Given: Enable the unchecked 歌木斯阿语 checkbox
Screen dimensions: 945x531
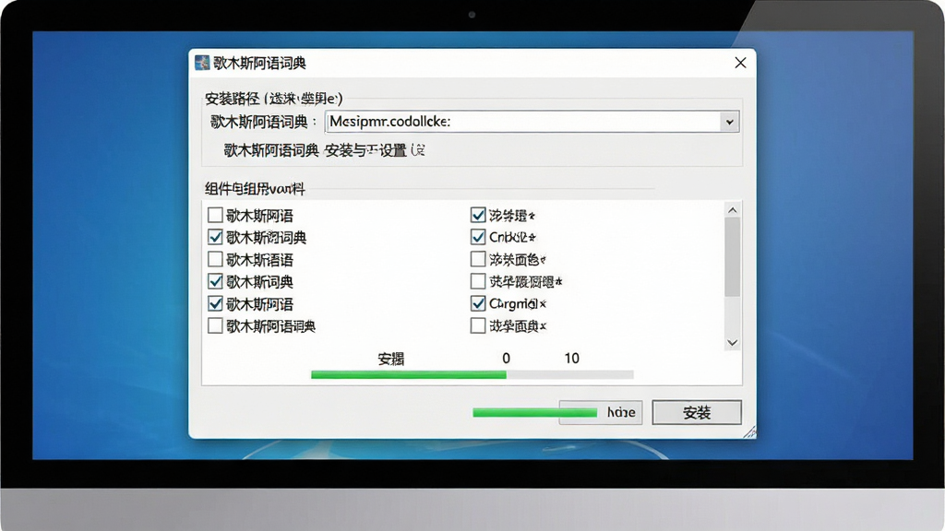Looking at the screenshot, I should pos(215,215).
